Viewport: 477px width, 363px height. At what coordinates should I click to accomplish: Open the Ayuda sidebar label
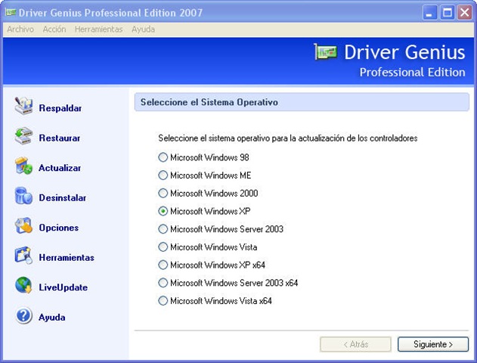tap(52, 318)
